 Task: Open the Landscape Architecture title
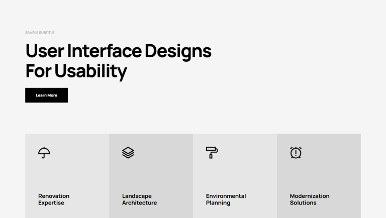tap(139, 199)
